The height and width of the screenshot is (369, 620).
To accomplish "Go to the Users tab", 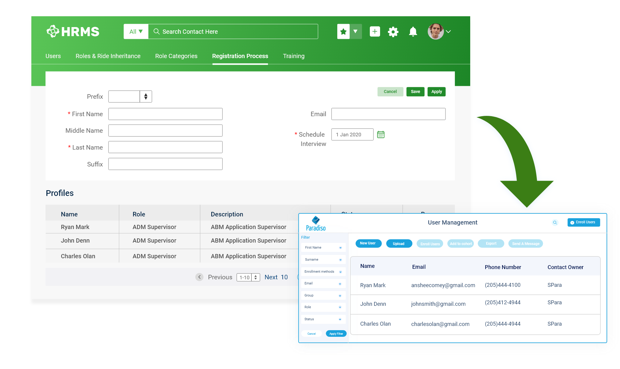I will click(x=53, y=56).
